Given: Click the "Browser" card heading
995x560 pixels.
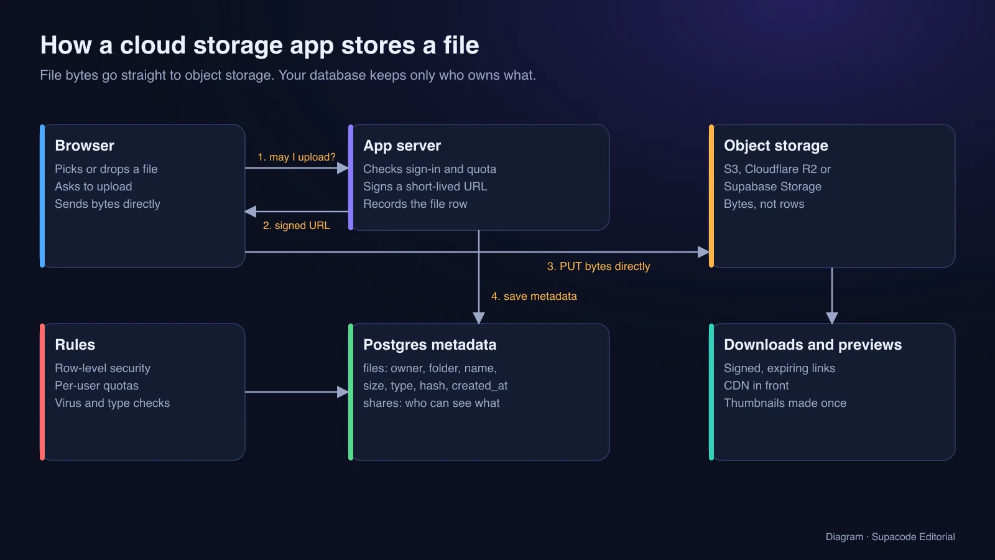Looking at the screenshot, I should point(85,146).
